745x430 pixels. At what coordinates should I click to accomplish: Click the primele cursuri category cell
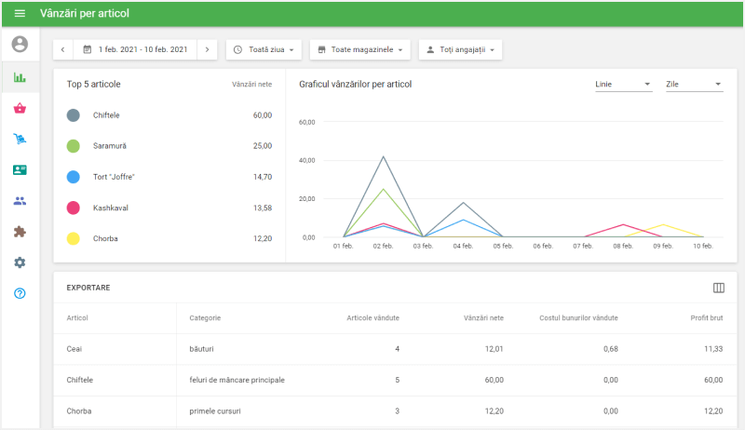click(215, 411)
